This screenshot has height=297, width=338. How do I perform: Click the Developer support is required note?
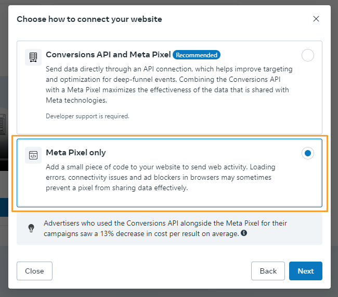[x=87, y=116]
